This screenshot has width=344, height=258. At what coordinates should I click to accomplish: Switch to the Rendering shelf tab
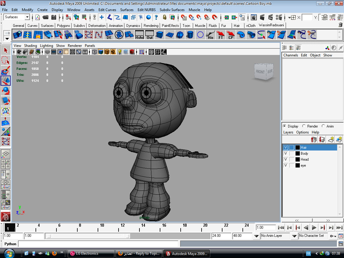[x=151, y=26]
